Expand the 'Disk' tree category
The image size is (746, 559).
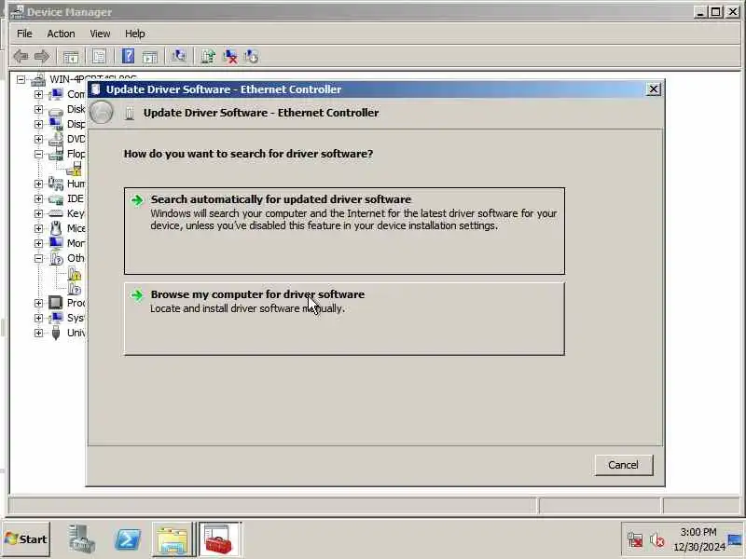pos(38,109)
